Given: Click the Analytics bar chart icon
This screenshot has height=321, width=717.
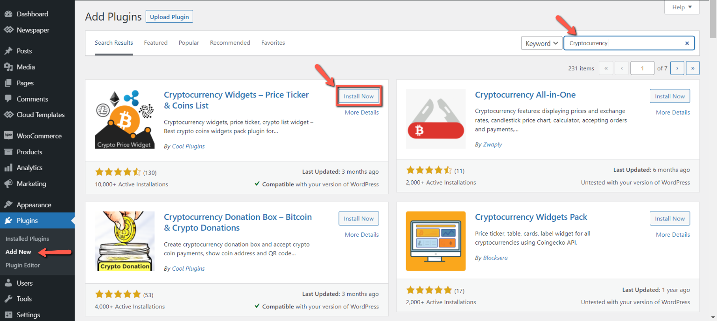Looking at the screenshot, I should click(8, 168).
